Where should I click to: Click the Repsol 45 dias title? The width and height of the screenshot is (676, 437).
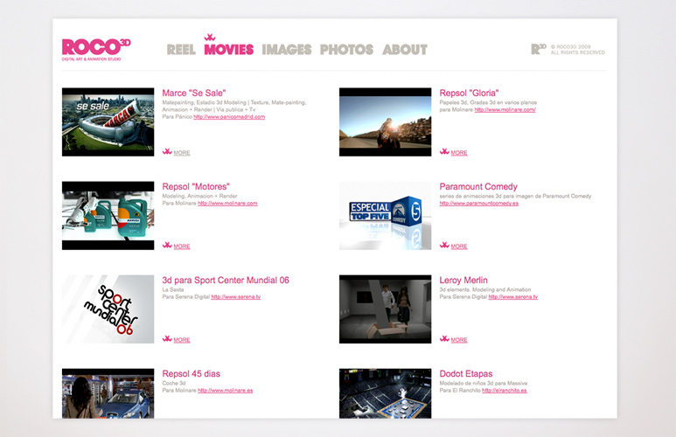(x=191, y=374)
